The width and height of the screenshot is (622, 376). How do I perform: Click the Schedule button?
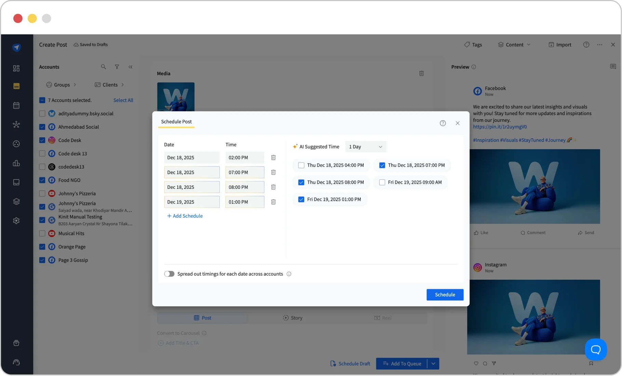[x=445, y=294]
